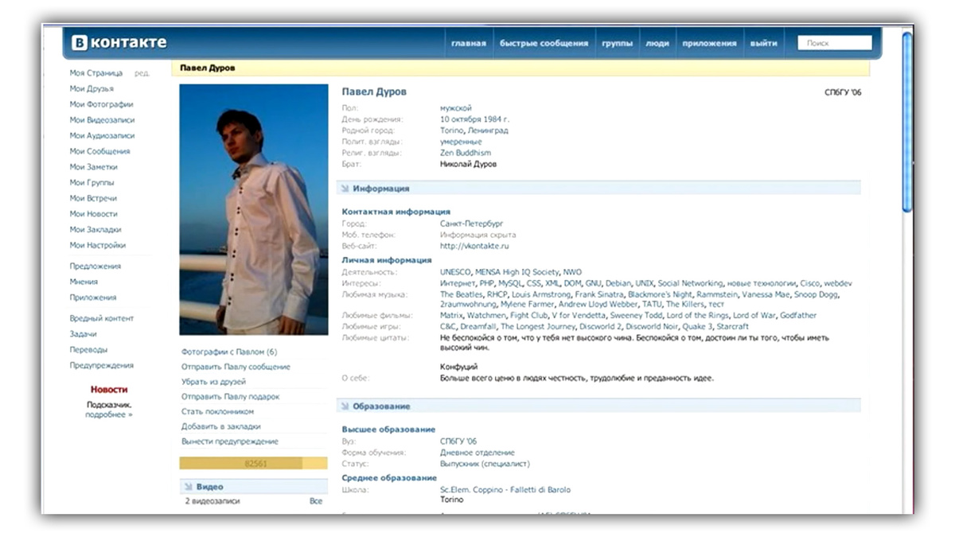Click the UNESCO activity link
The width and height of the screenshot is (955, 537).
pos(455,272)
